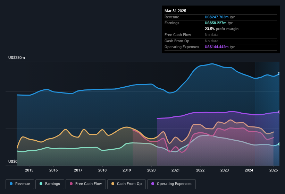Click the teal Earnings endpoint marker
285x194 pixels.
tap(279, 144)
